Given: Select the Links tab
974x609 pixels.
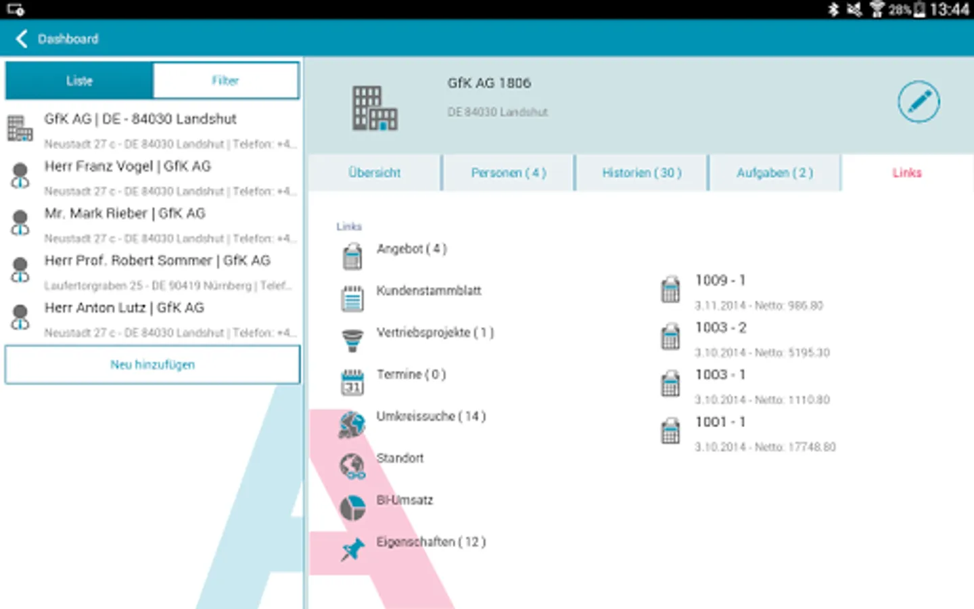Looking at the screenshot, I should coord(907,173).
